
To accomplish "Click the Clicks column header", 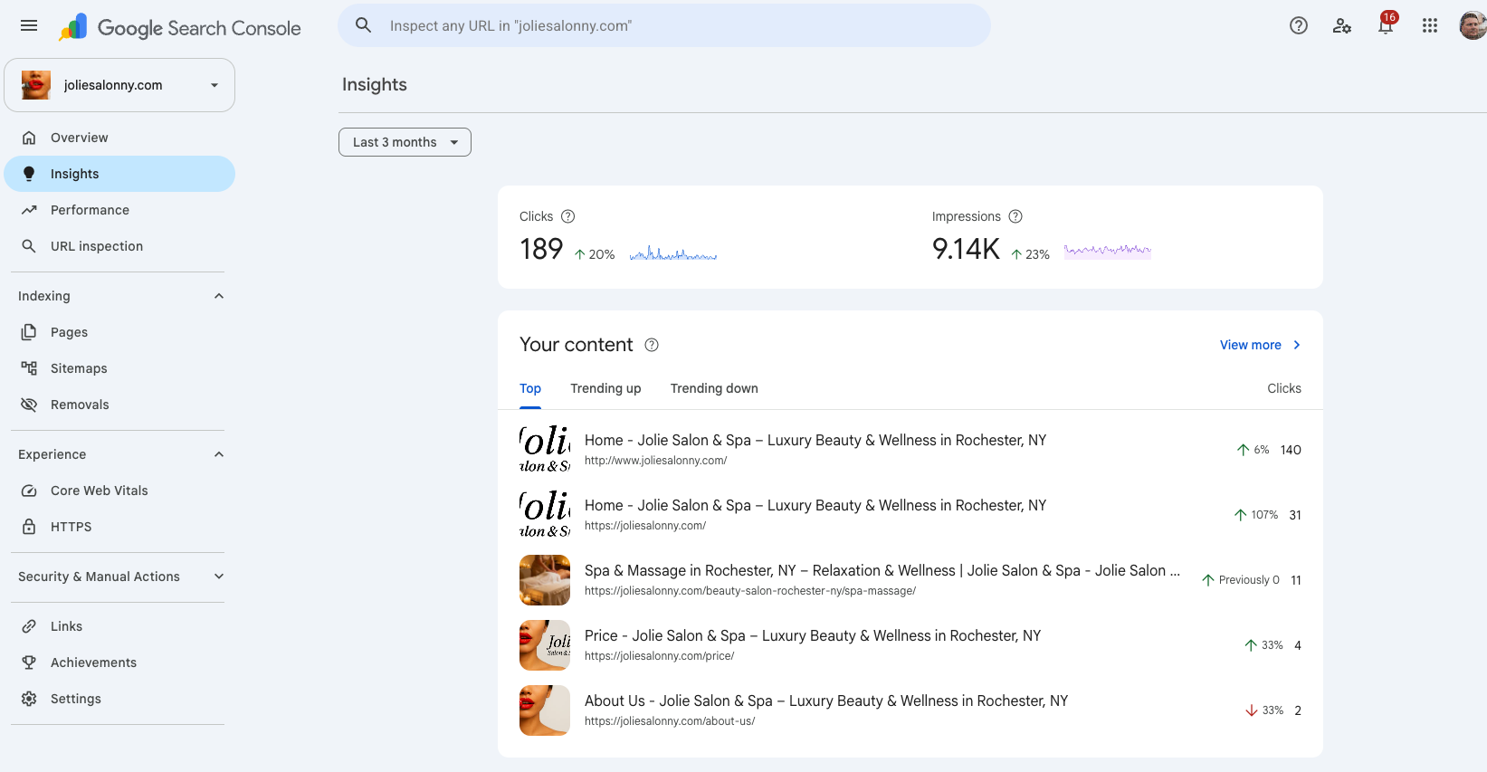I will (1284, 388).
